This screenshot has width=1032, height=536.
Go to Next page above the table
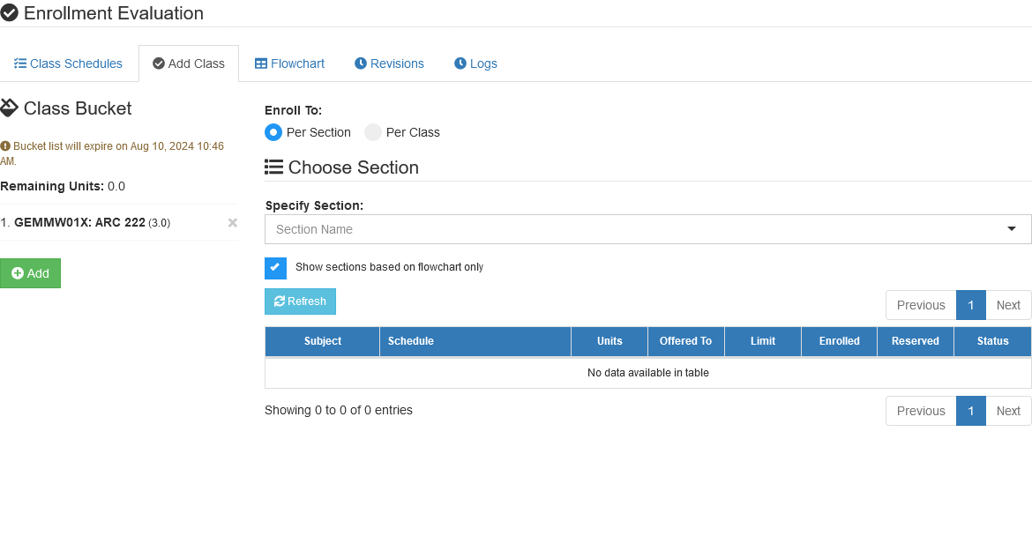click(1007, 305)
